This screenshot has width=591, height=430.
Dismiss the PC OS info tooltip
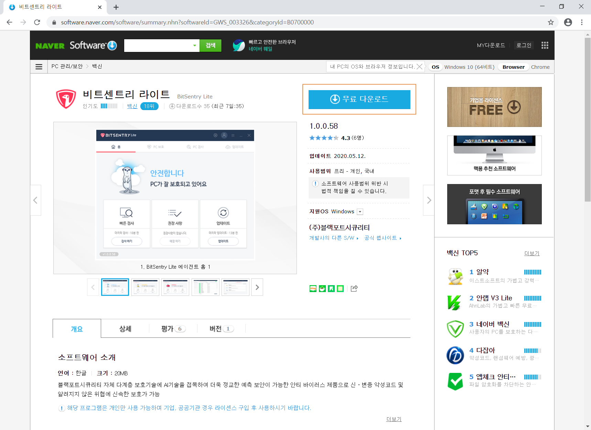[419, 66]
